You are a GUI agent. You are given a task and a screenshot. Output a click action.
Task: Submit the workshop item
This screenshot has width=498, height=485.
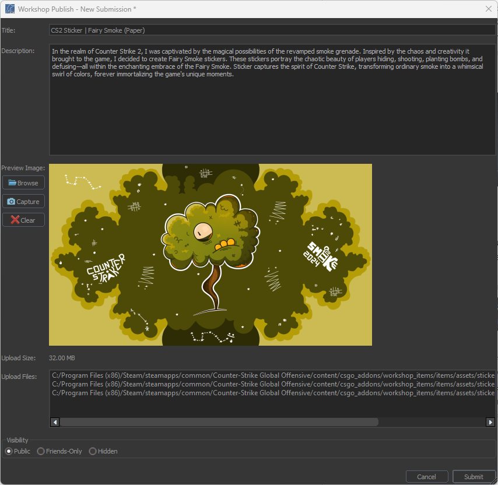coord(474,476)
